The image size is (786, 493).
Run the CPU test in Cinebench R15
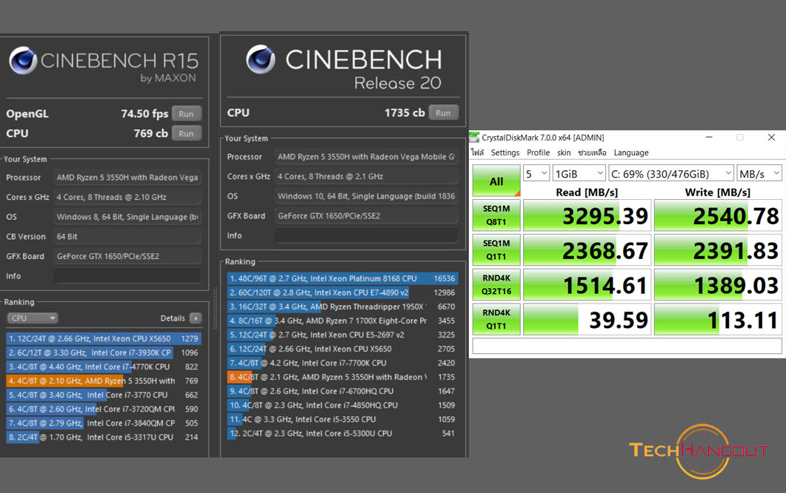coord(186,133)
